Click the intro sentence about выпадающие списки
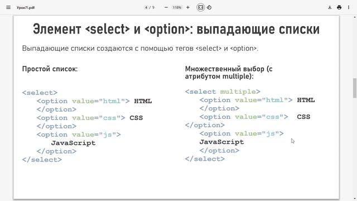 [140, 49]
